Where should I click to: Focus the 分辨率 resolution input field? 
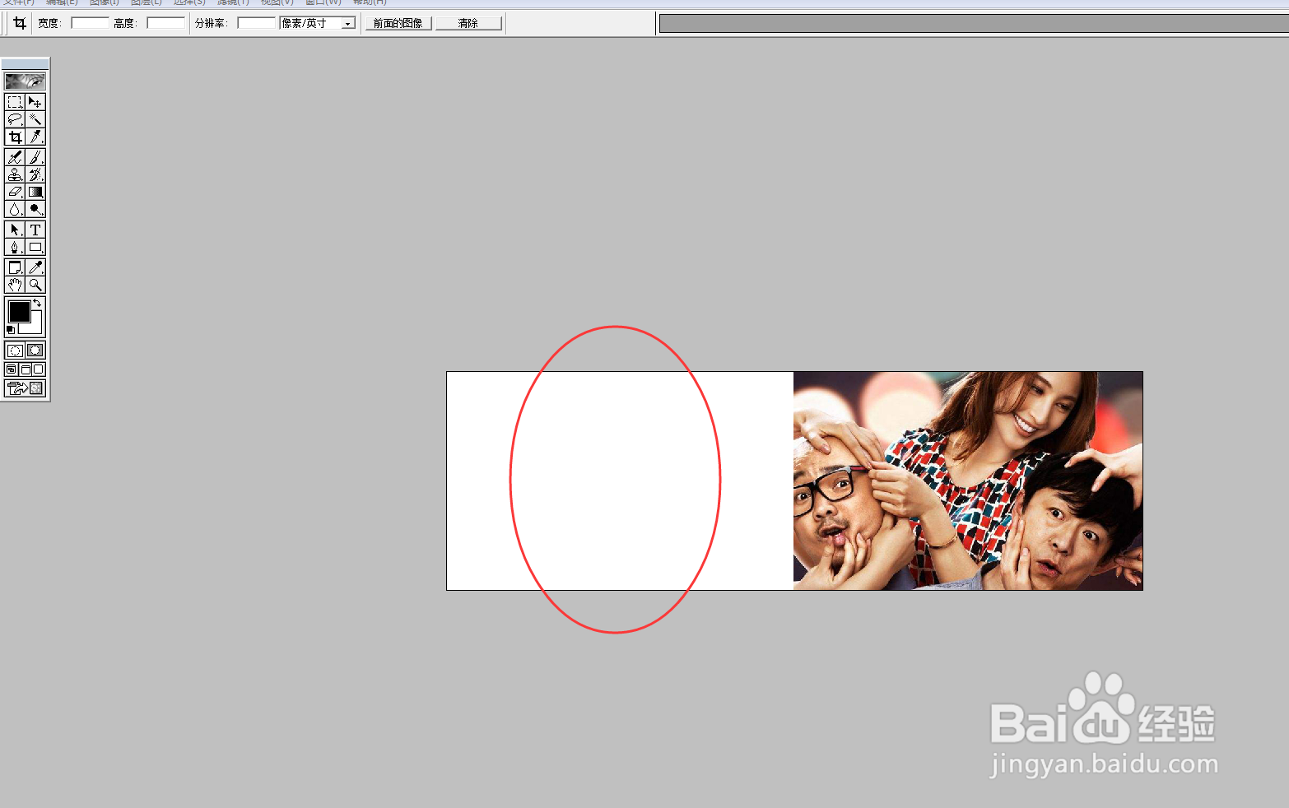click(257, 23)
